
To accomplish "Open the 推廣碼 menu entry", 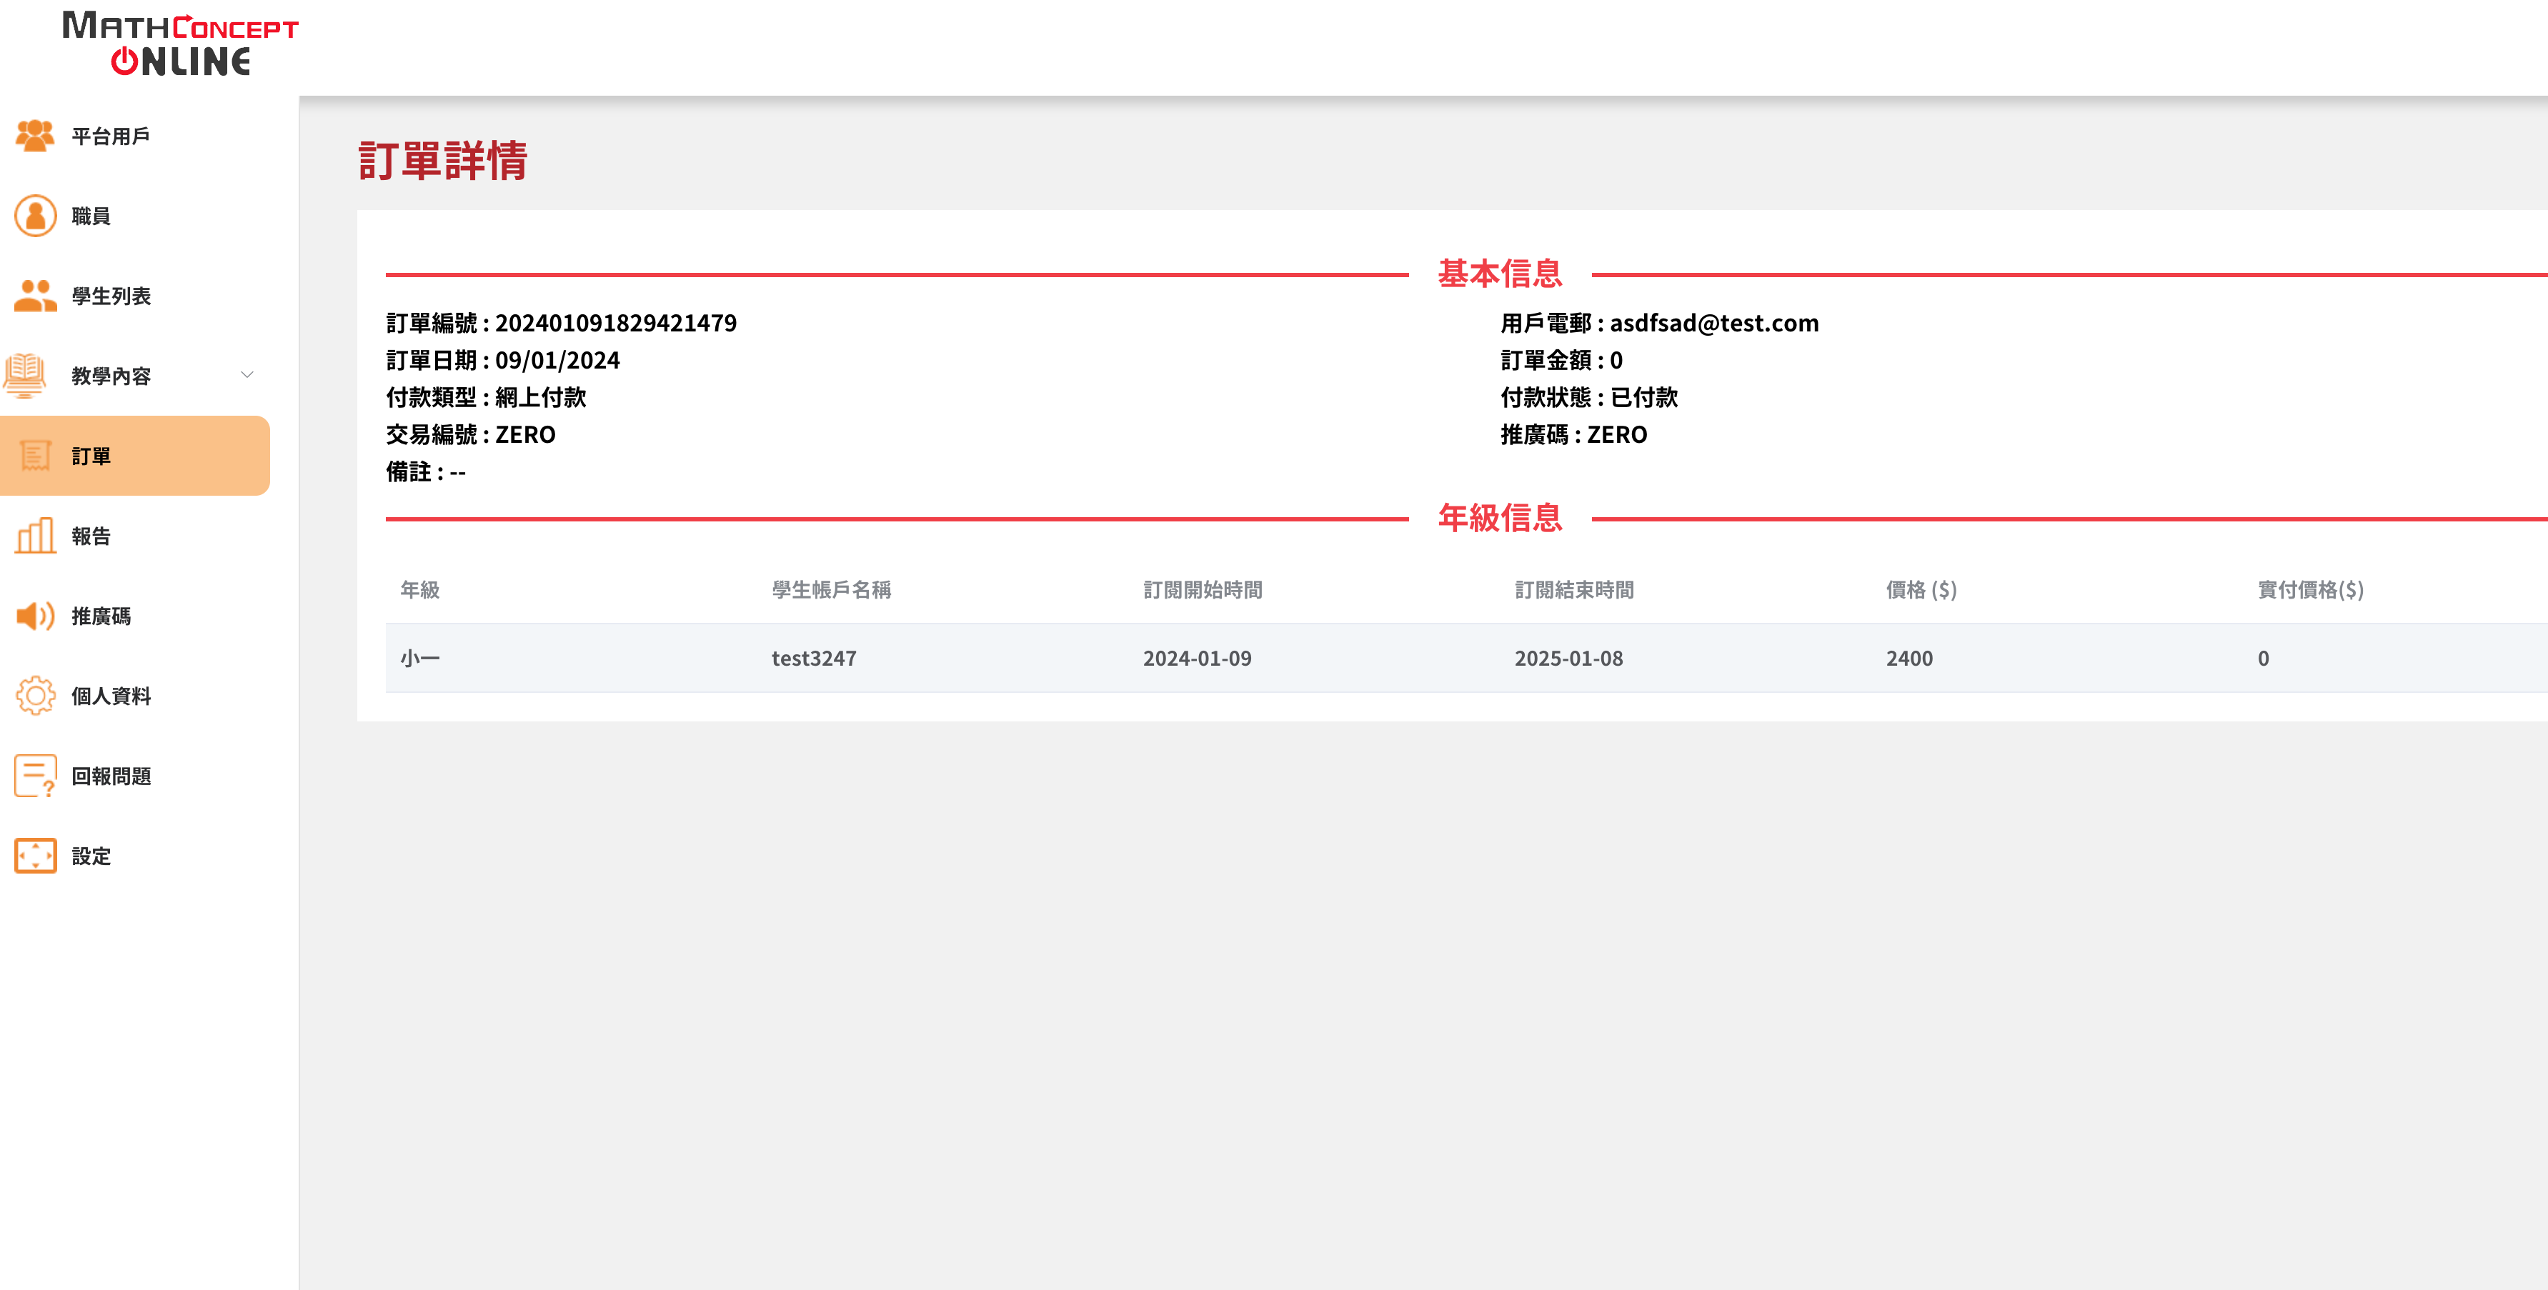I will [101, 617].
